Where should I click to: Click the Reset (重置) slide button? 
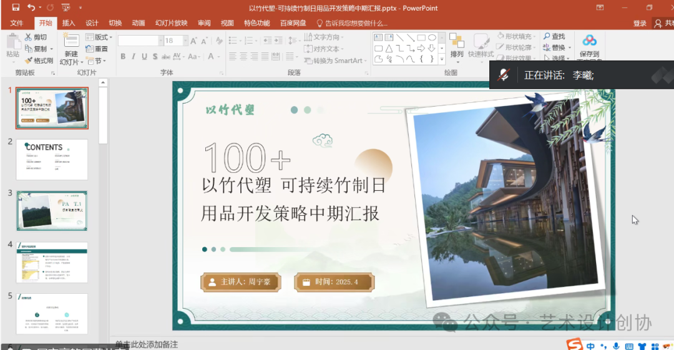pos(97,49)
